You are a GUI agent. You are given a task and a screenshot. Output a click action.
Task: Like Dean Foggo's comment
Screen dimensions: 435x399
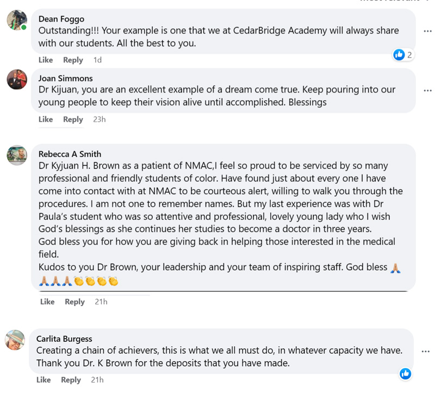point(46,60)
